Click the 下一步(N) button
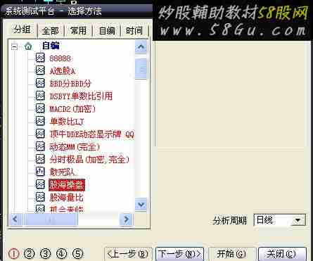The width and height of the screenshot is (313, 261). tap(179, 254)
